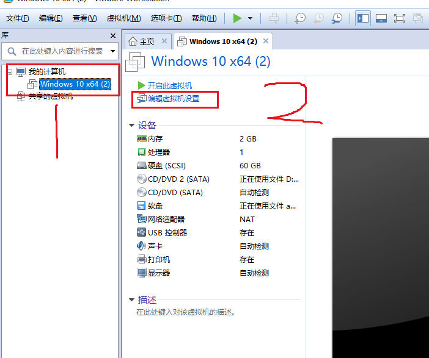The width and height of the screenshot is (429, 358).
Task: Collapse the 描述 section
Action: click(131, 300)
